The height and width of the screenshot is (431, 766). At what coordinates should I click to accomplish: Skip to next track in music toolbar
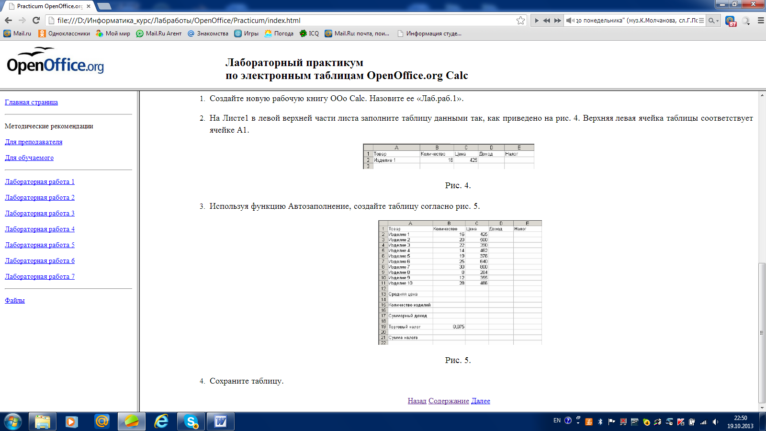(557, 21)
